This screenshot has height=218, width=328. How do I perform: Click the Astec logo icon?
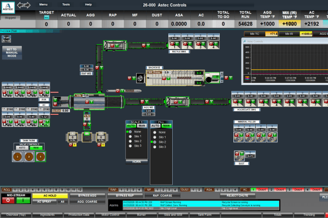(x=8, y=8)
